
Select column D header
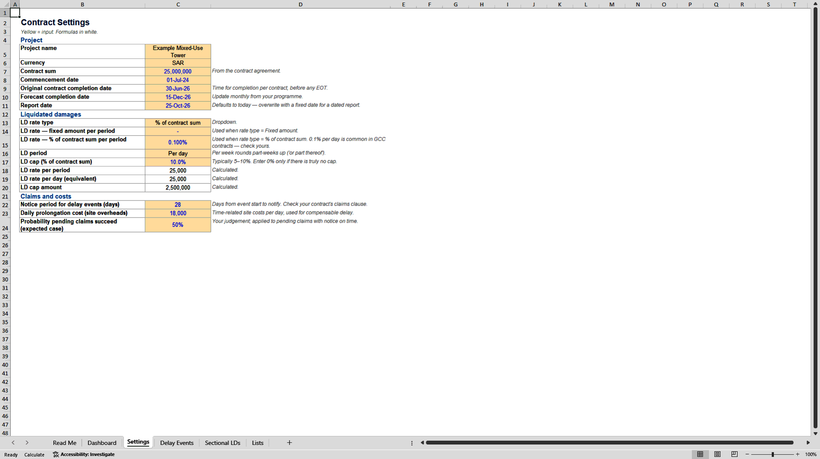[x=301, y=4]
